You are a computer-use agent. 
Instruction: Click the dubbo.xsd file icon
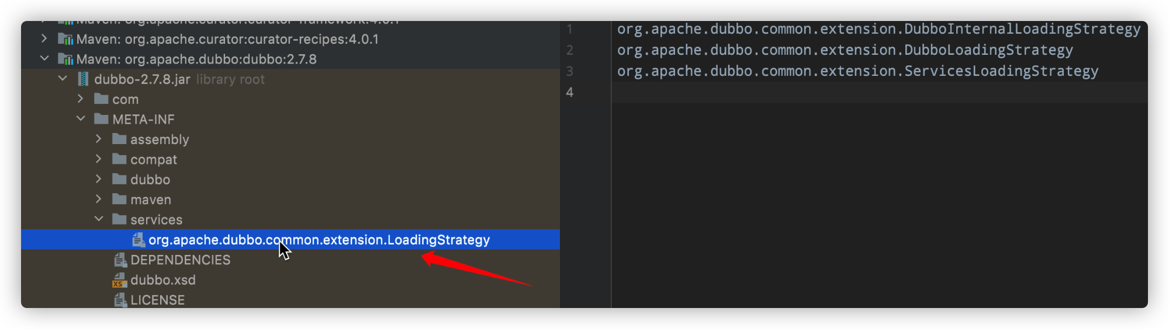point(120,281)
